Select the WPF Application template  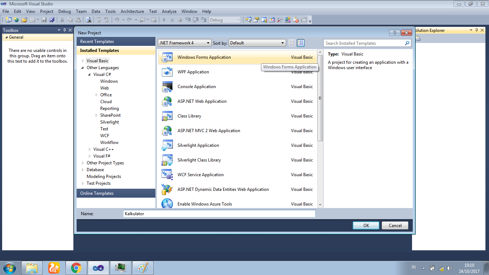tap(238, 72)
